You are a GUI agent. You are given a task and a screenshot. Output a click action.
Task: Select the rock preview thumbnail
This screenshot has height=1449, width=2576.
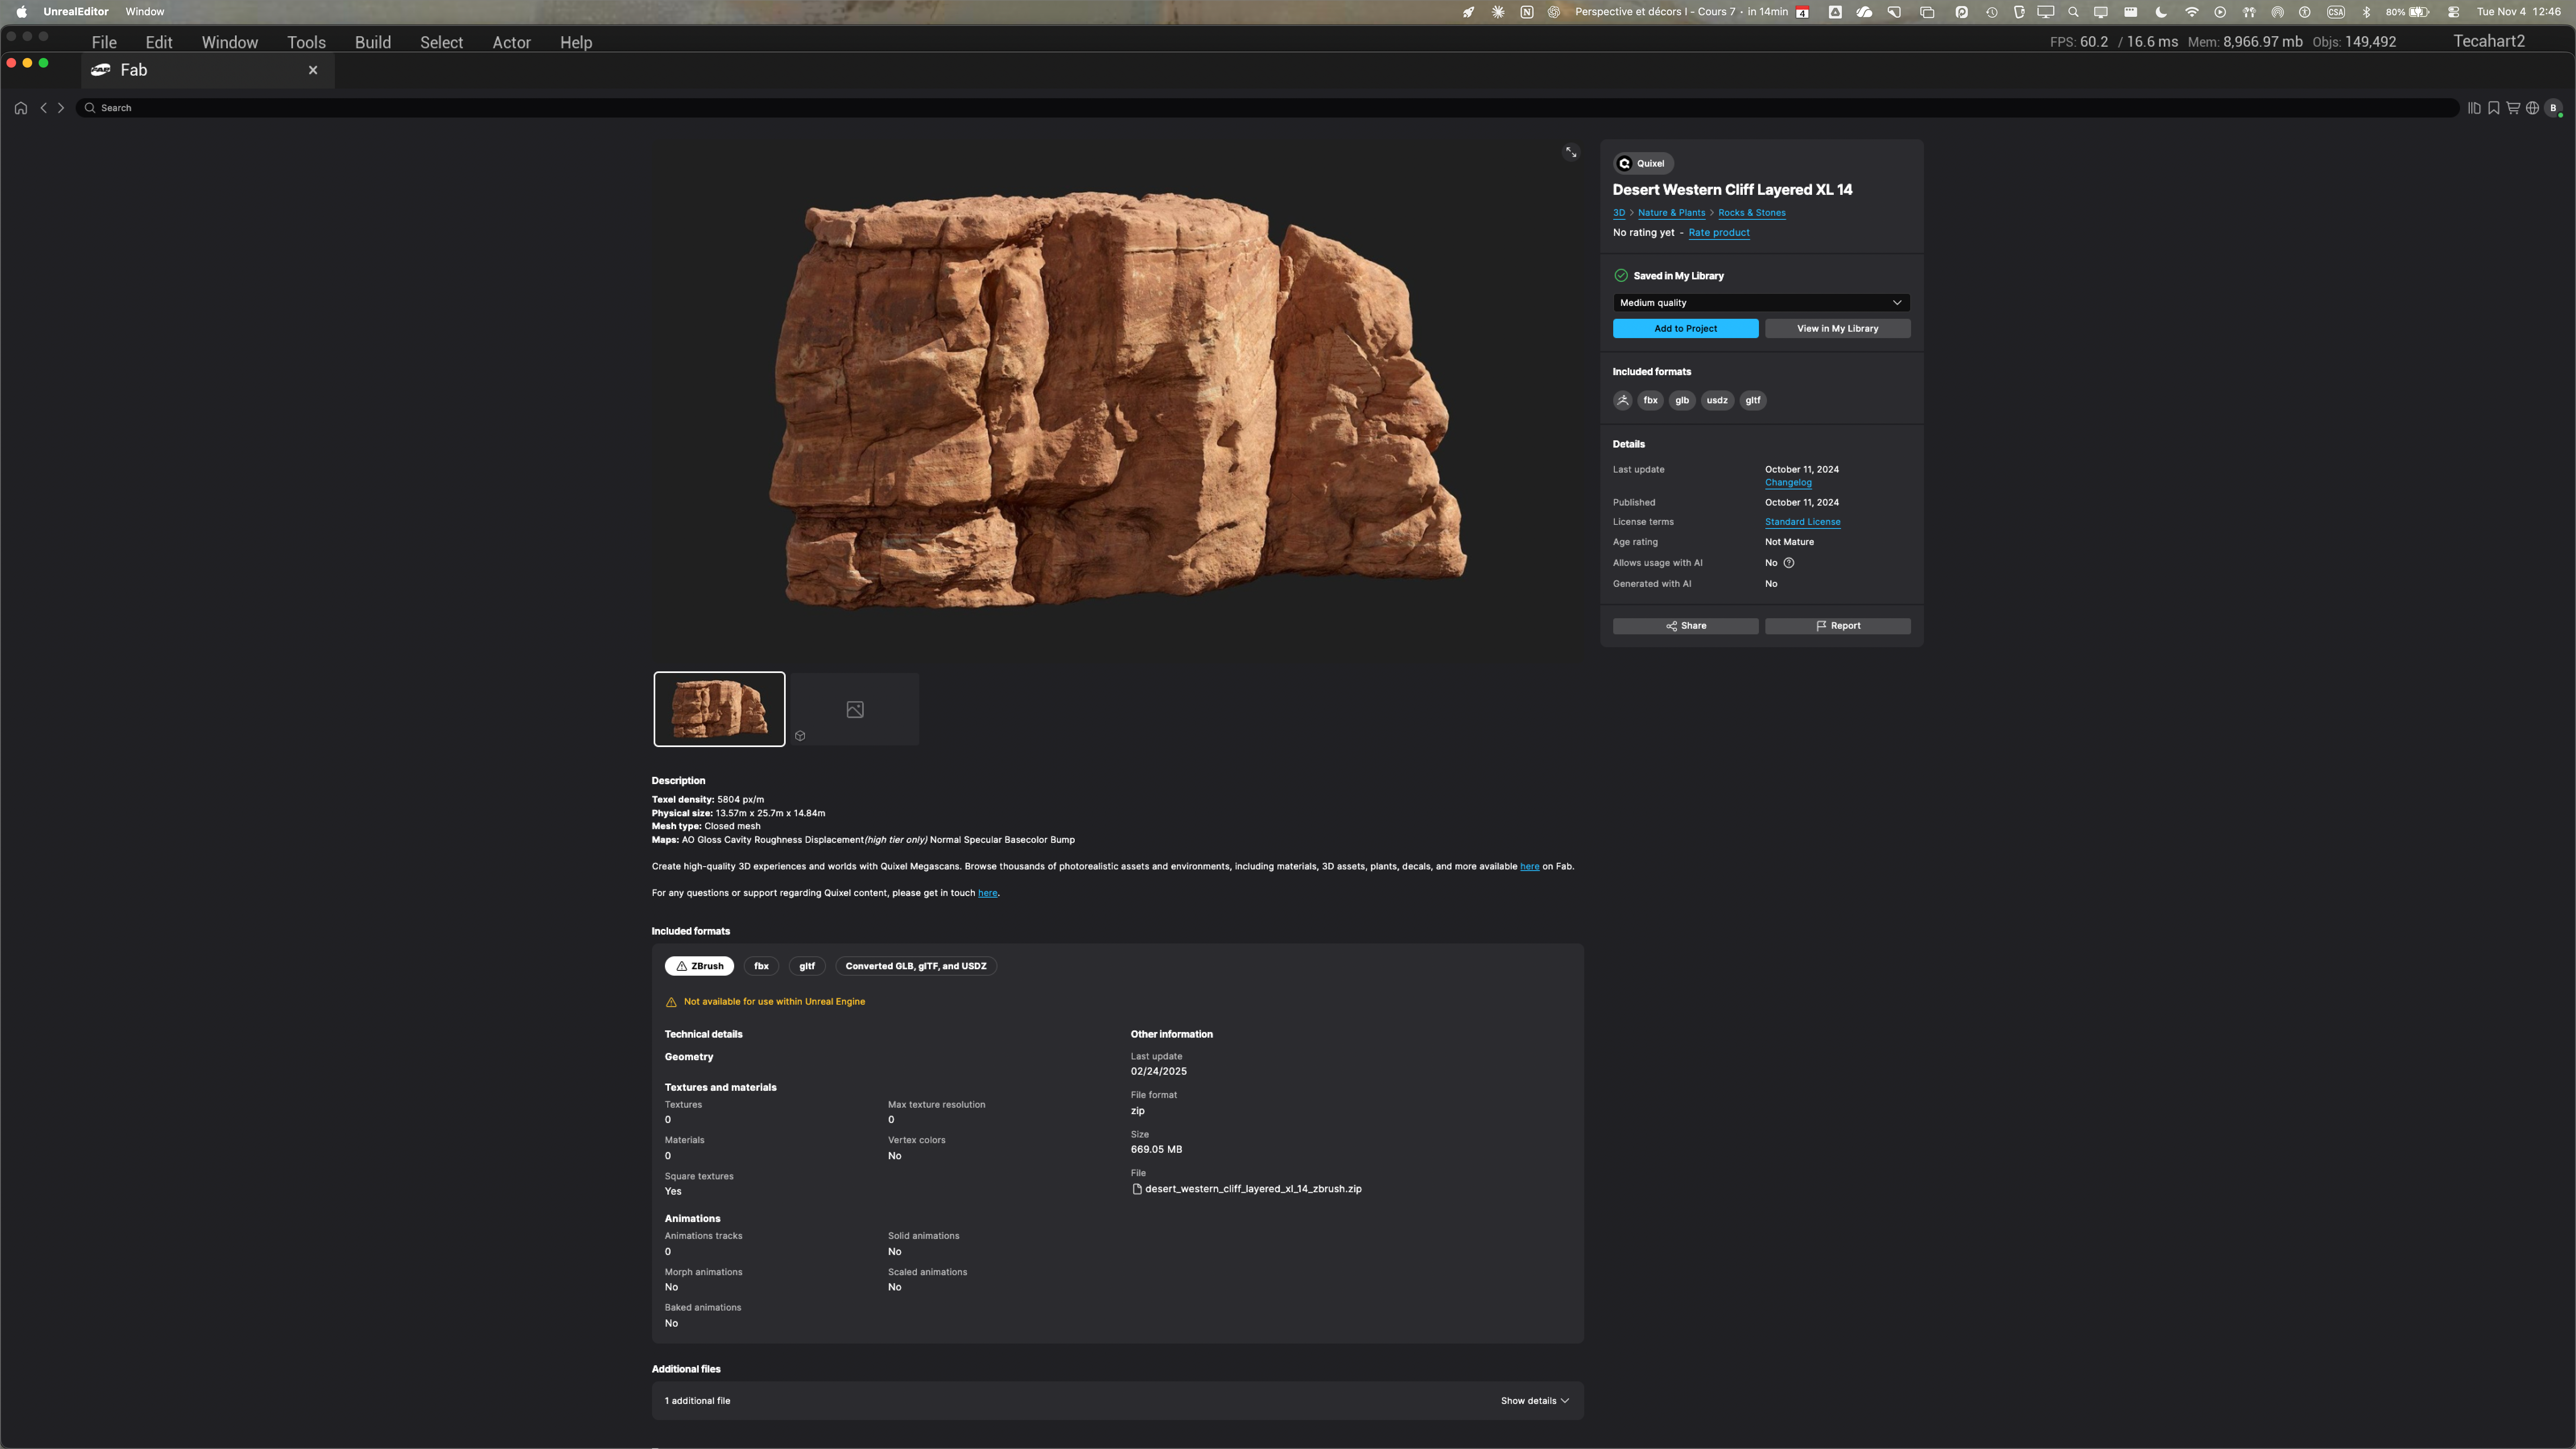tap(719, 709)
